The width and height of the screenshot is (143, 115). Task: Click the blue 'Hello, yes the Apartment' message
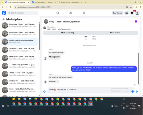click(104, 69)
